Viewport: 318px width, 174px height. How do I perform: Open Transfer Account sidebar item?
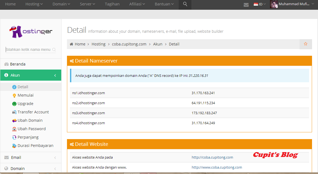(33, 112)
